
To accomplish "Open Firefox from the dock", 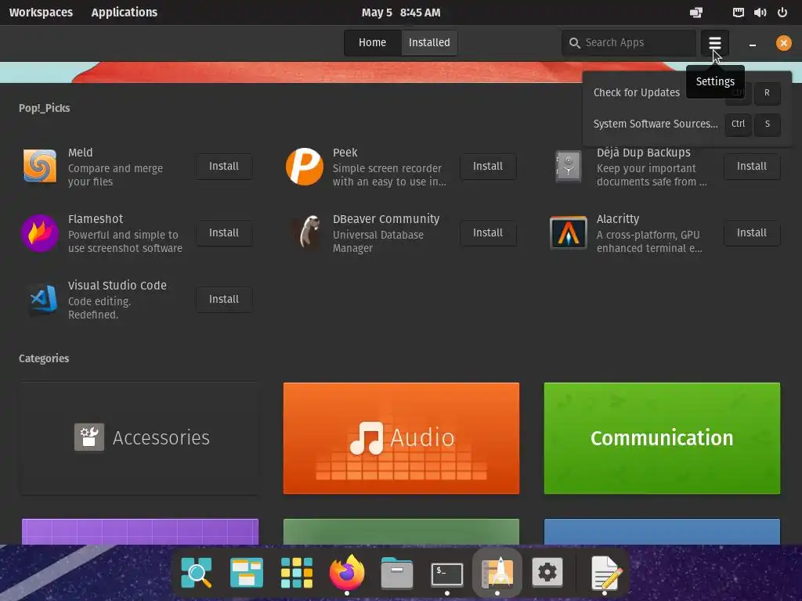I will pos(347,572).
